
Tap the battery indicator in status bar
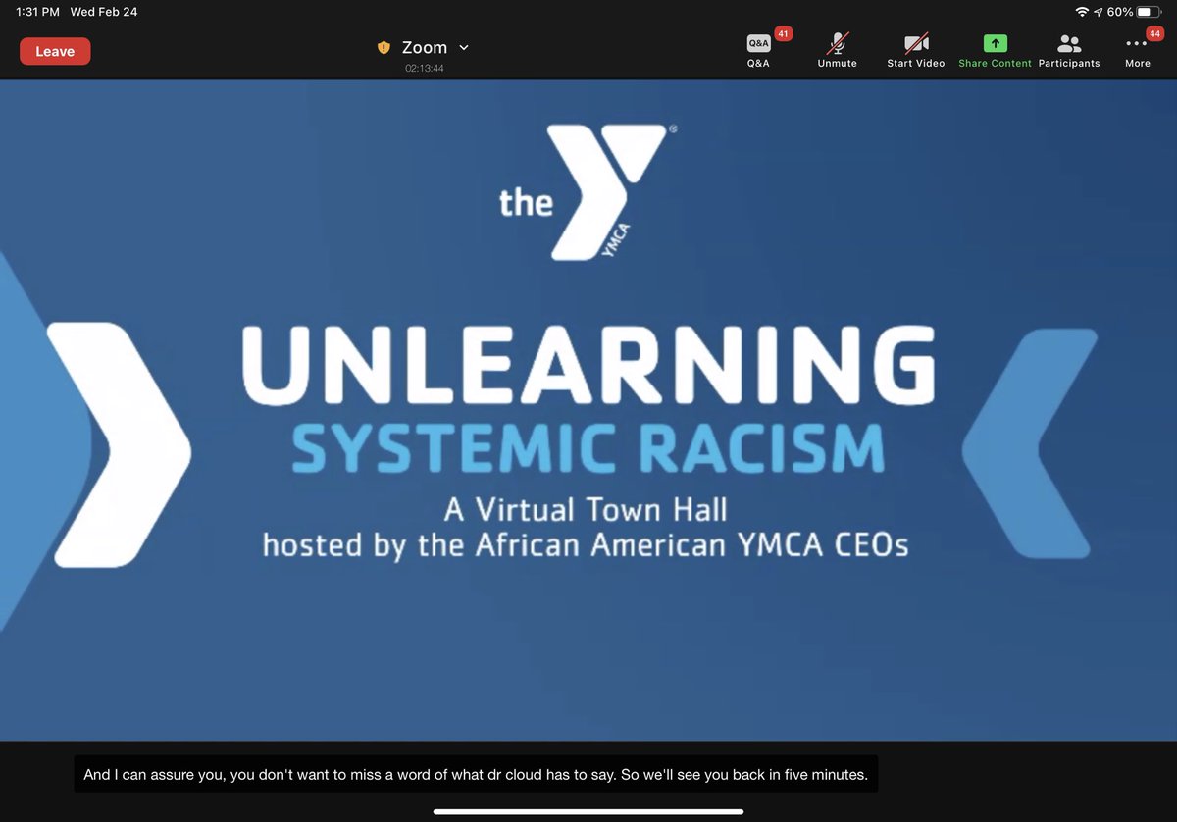[x=1149, y=12]
